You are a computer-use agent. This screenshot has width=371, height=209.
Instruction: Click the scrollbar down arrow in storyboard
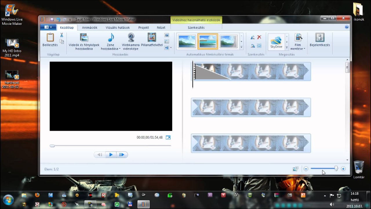(x=347, y=160)
